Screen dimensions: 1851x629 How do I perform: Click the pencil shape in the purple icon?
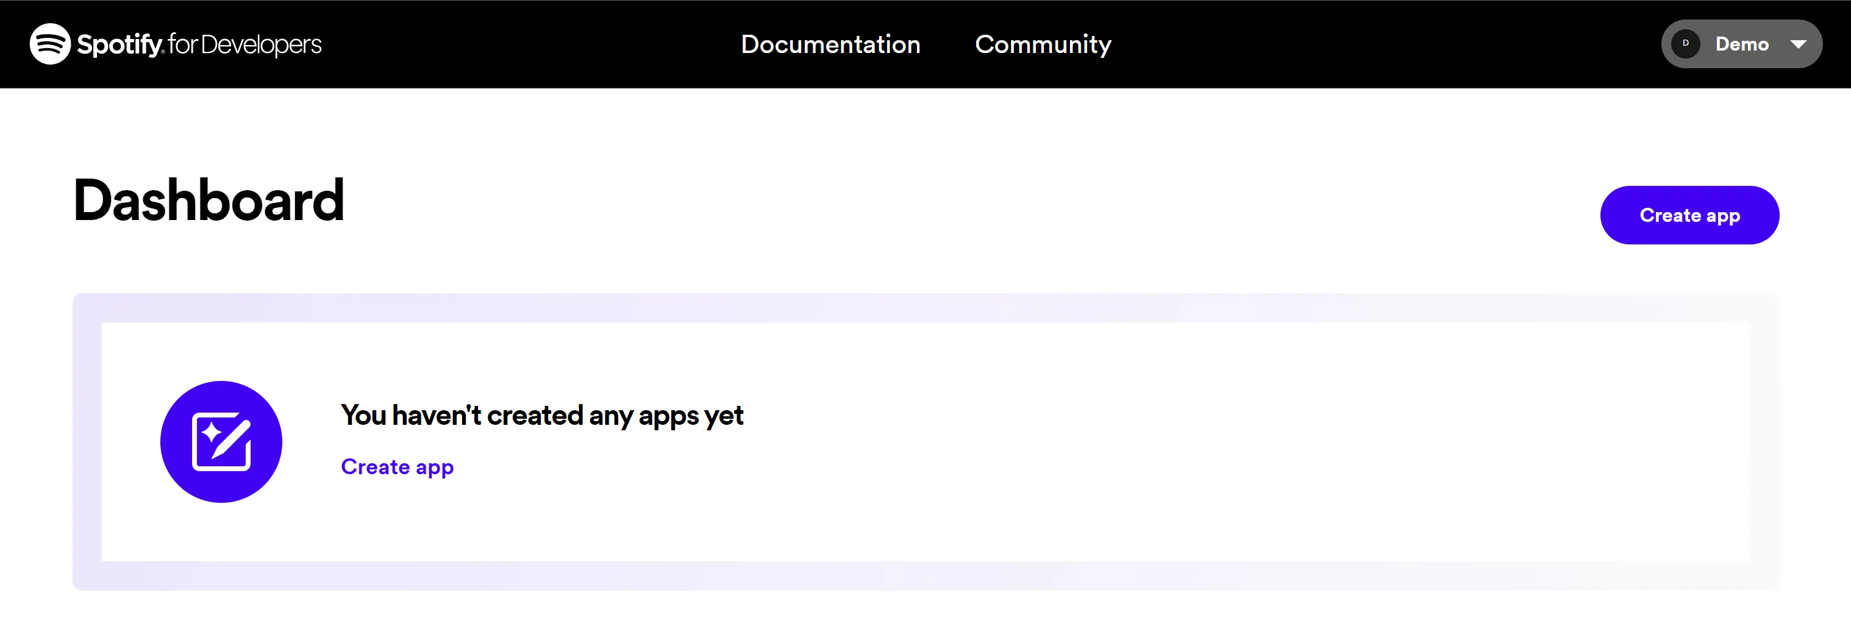click(232, 438)
